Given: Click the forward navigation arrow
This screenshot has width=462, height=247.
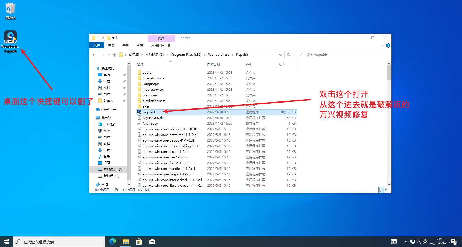Looking at the screenshot, I should click(x=102, y=55).
